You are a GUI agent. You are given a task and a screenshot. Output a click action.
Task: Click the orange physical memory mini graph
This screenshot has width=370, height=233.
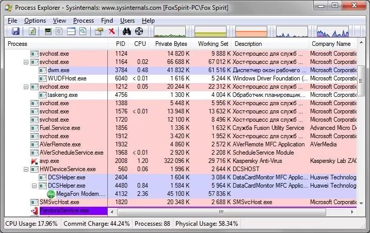pyautogui.click(x=251, y=31)
